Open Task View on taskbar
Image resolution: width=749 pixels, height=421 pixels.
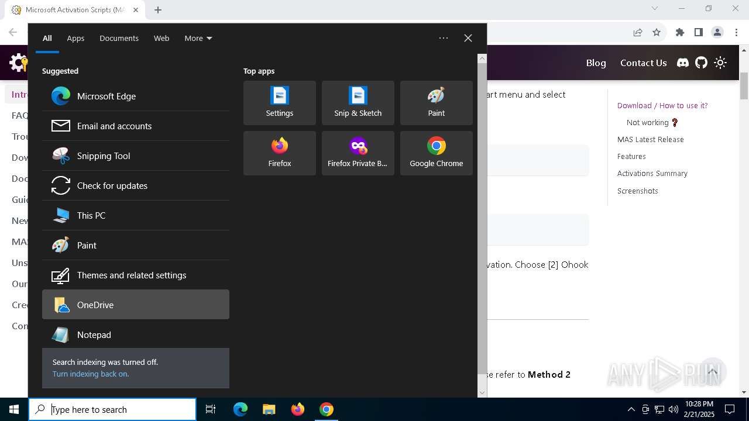pos(211,409)
